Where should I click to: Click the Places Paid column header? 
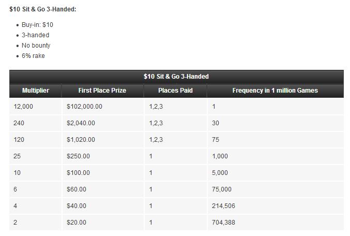[175, 91]
